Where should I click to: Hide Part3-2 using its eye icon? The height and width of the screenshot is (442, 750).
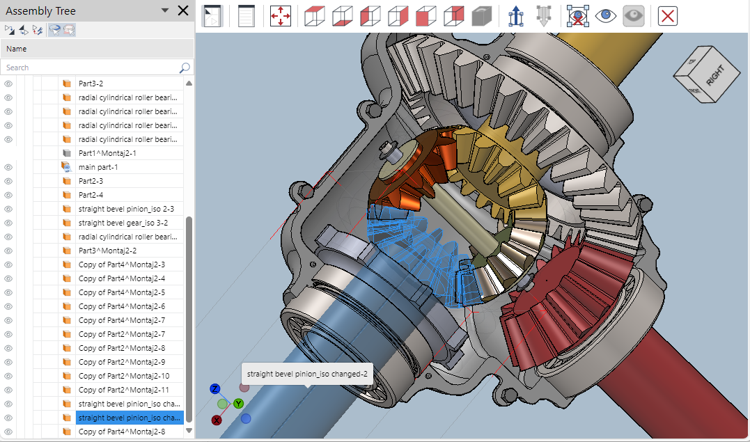point(8,84)
